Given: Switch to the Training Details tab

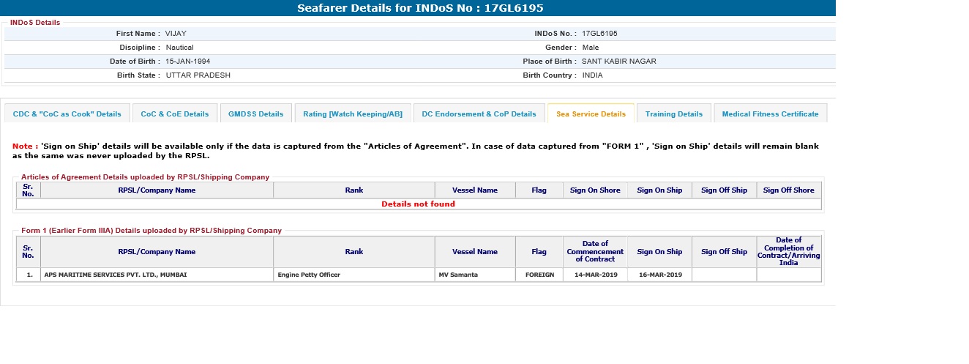Looking at the screenshot, I should coord(673,114).
